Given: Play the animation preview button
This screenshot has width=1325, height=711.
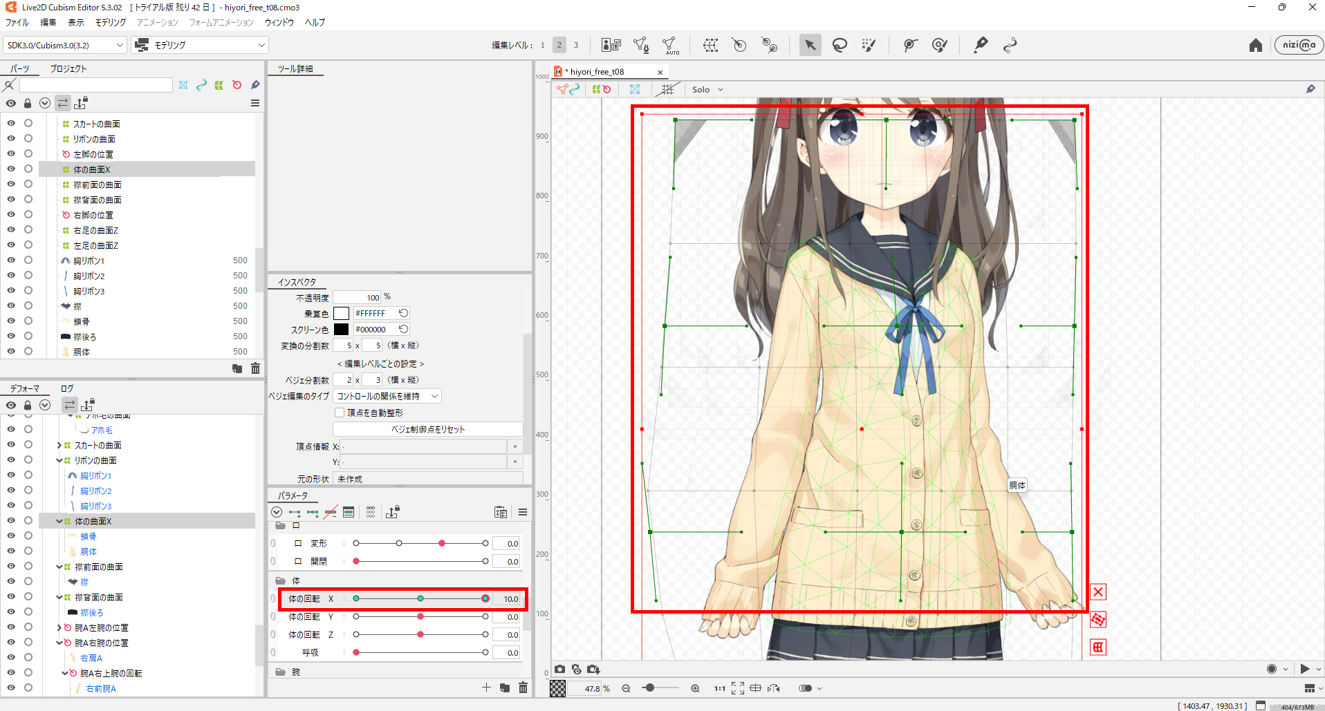Looking at the screenshot, I should pos(1304,669).
